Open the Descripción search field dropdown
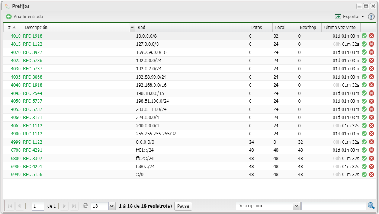Image resolution: width=379 pixels, height=214 pixels. 296,206
